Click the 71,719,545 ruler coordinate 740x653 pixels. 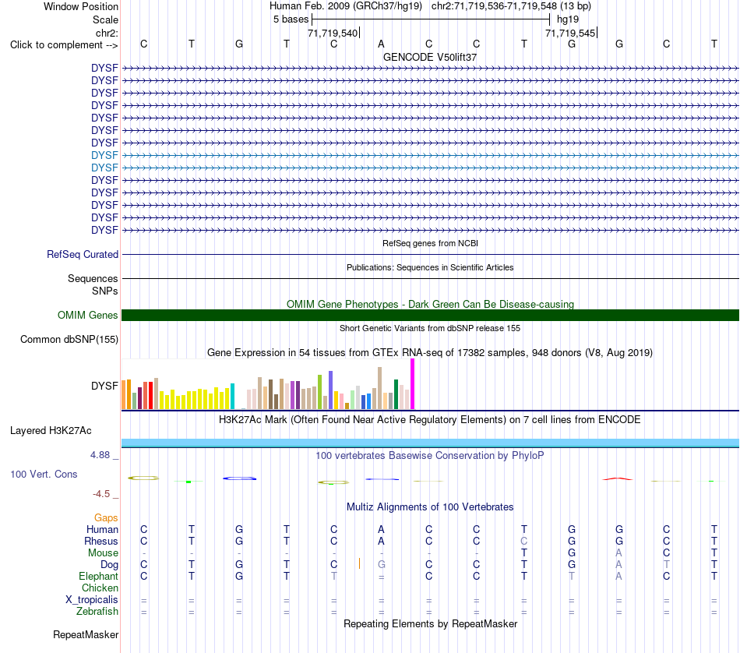(570, 33)
